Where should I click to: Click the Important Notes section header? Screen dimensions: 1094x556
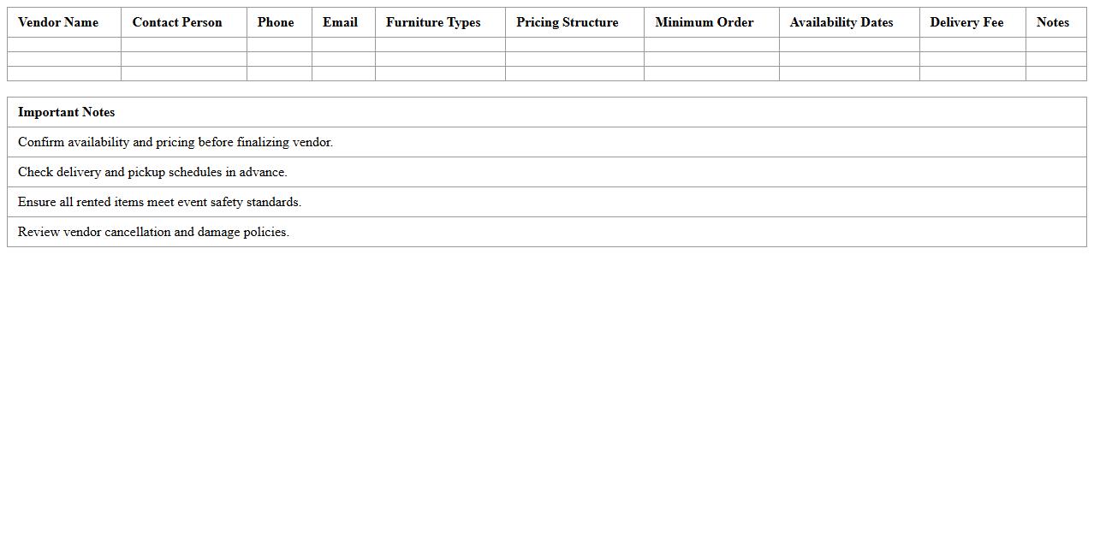pos(67,112)
